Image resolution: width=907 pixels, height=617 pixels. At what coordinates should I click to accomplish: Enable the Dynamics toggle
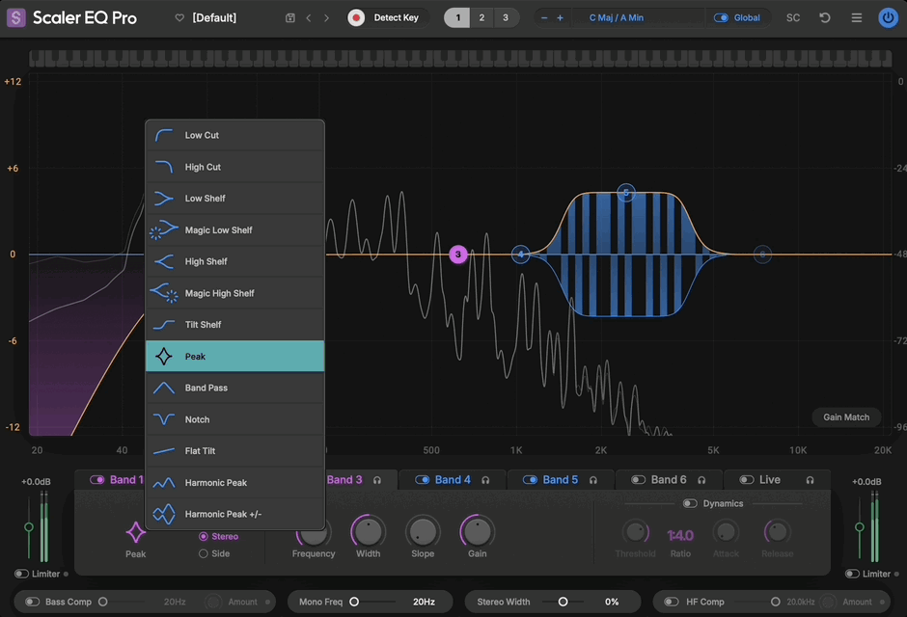[x=690, y=504]
